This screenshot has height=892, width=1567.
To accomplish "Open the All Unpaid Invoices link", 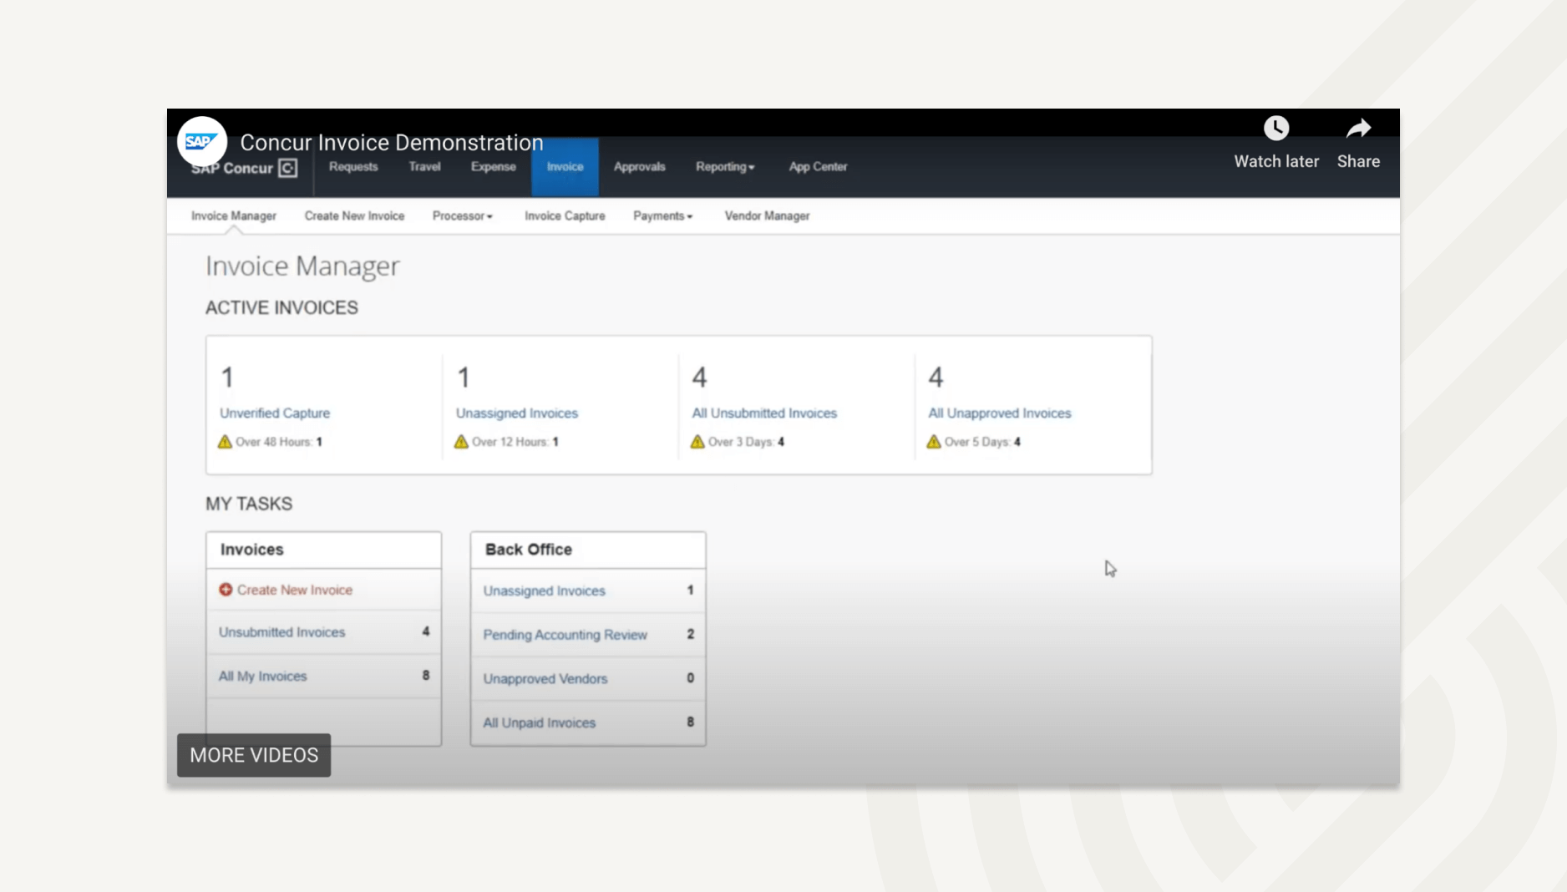I will pyautogui.click(x=539, y=723).
